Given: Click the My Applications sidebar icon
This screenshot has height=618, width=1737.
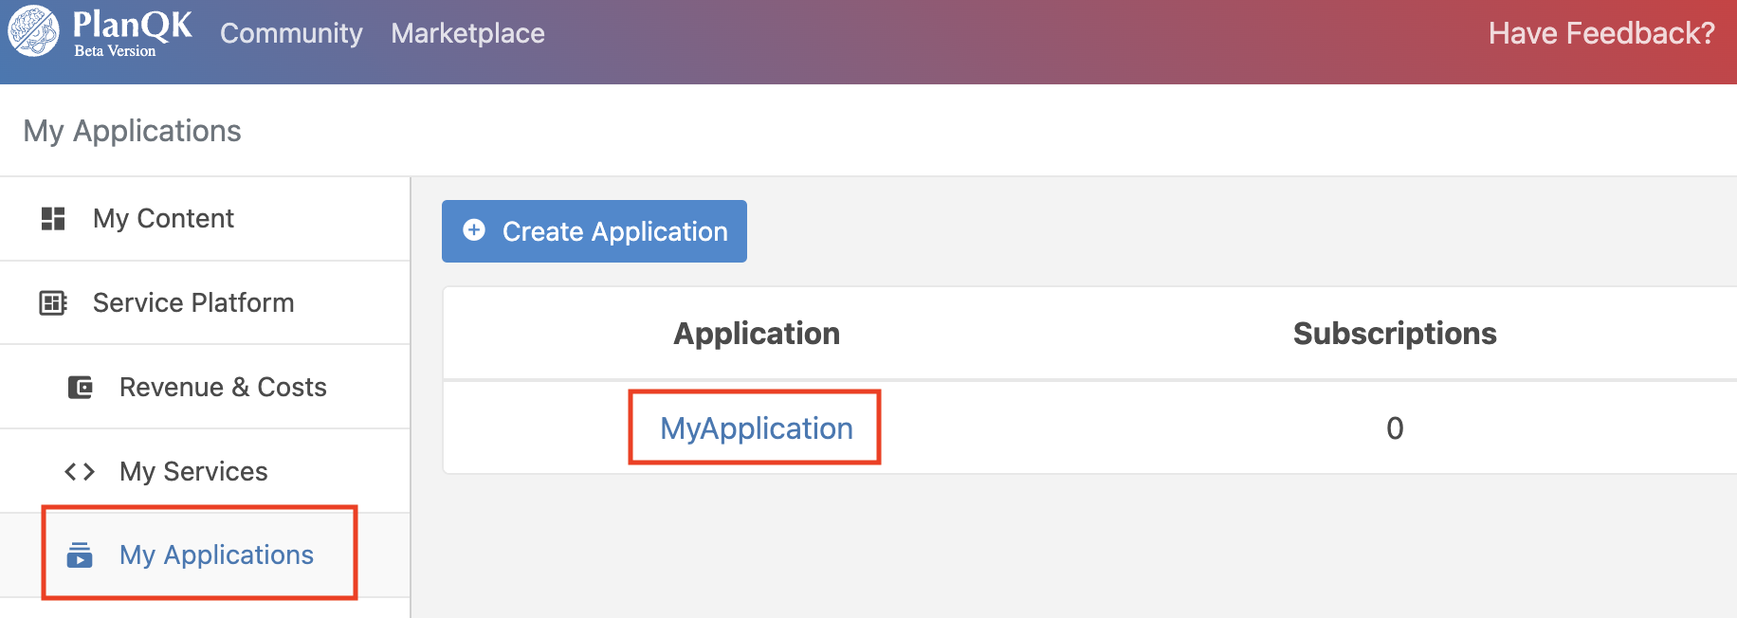Looking at the screenshot, I should pyautogui.click(x=80, y=555).
